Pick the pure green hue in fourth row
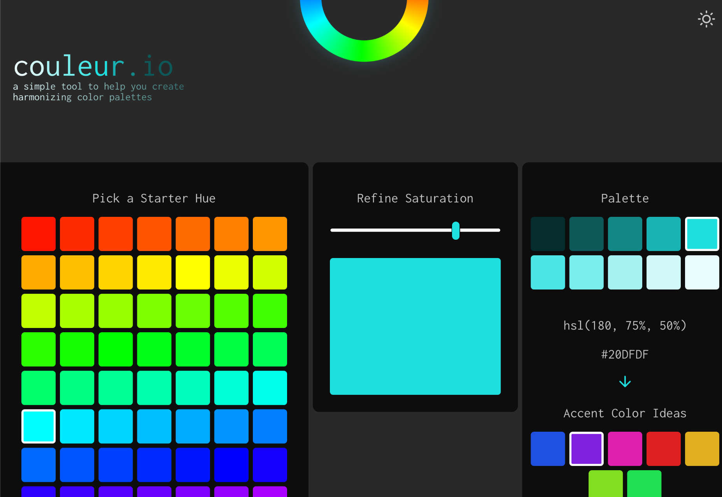The height and width of the screenshot is (497, 722). click(116, 349)
